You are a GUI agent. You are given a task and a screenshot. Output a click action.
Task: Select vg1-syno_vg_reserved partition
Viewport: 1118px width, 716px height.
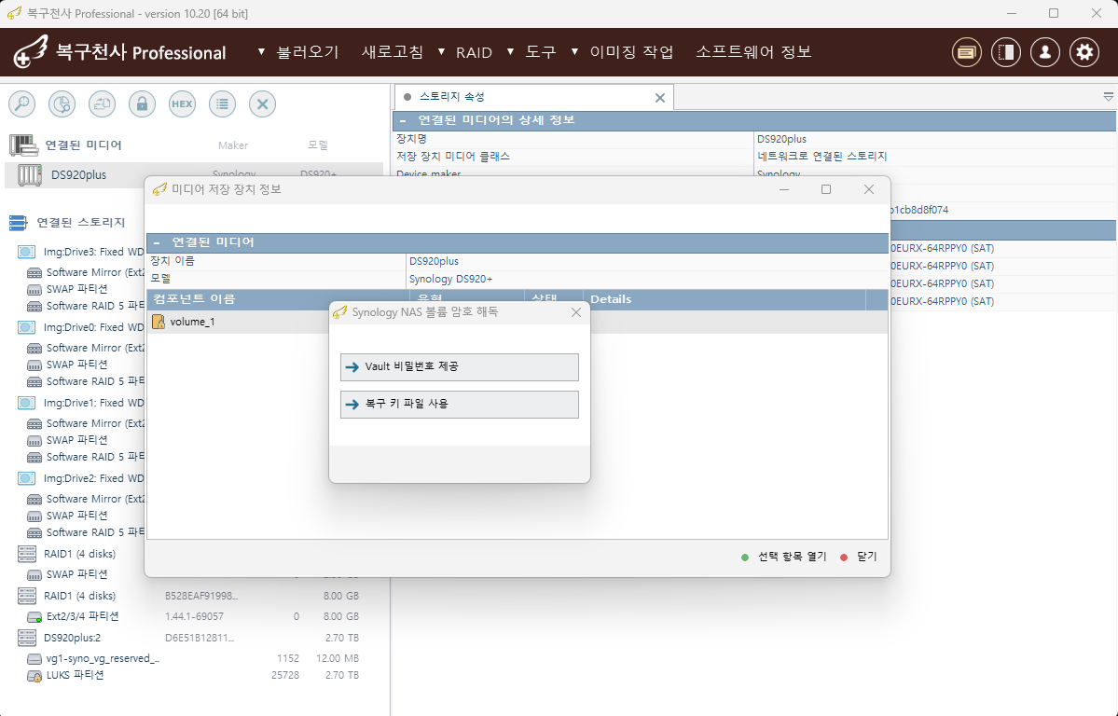click(x=103, y=659)
